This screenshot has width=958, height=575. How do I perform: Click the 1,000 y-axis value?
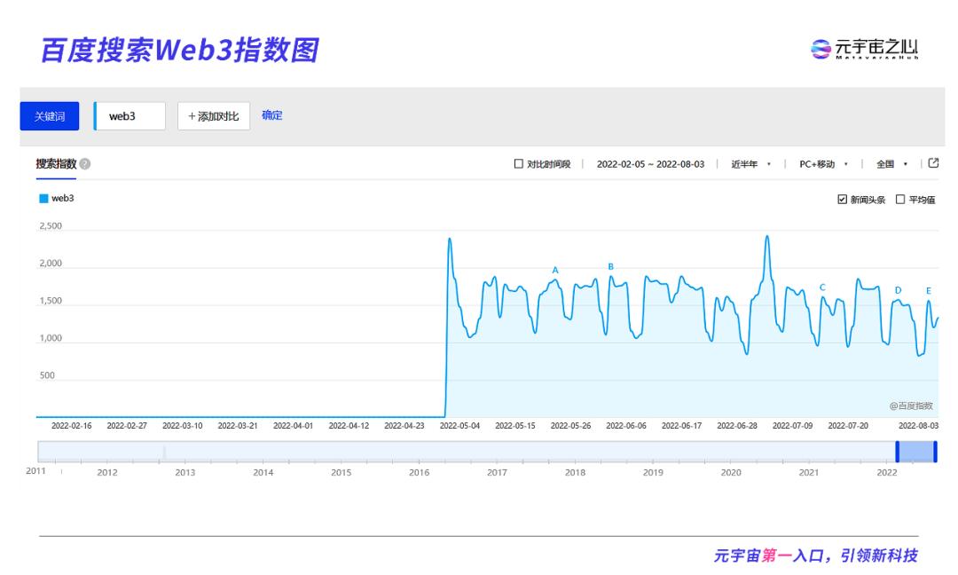click(51, 338)
